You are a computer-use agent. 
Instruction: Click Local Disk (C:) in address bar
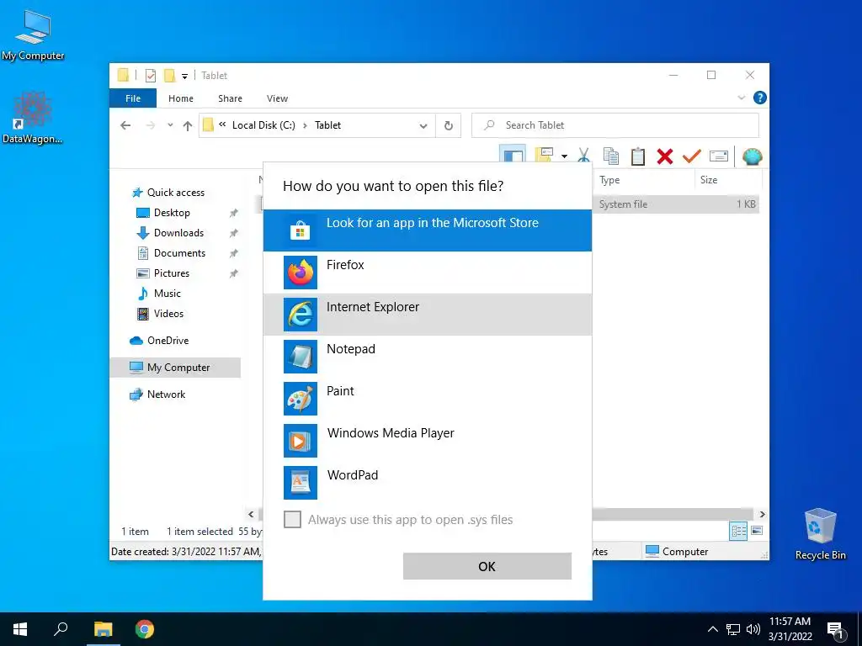tap(263, 125)
